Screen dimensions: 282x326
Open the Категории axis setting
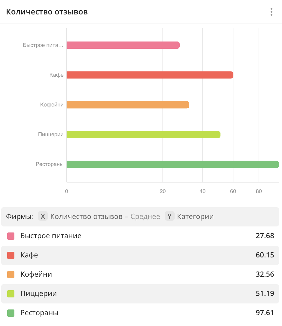tap(195, 217)
